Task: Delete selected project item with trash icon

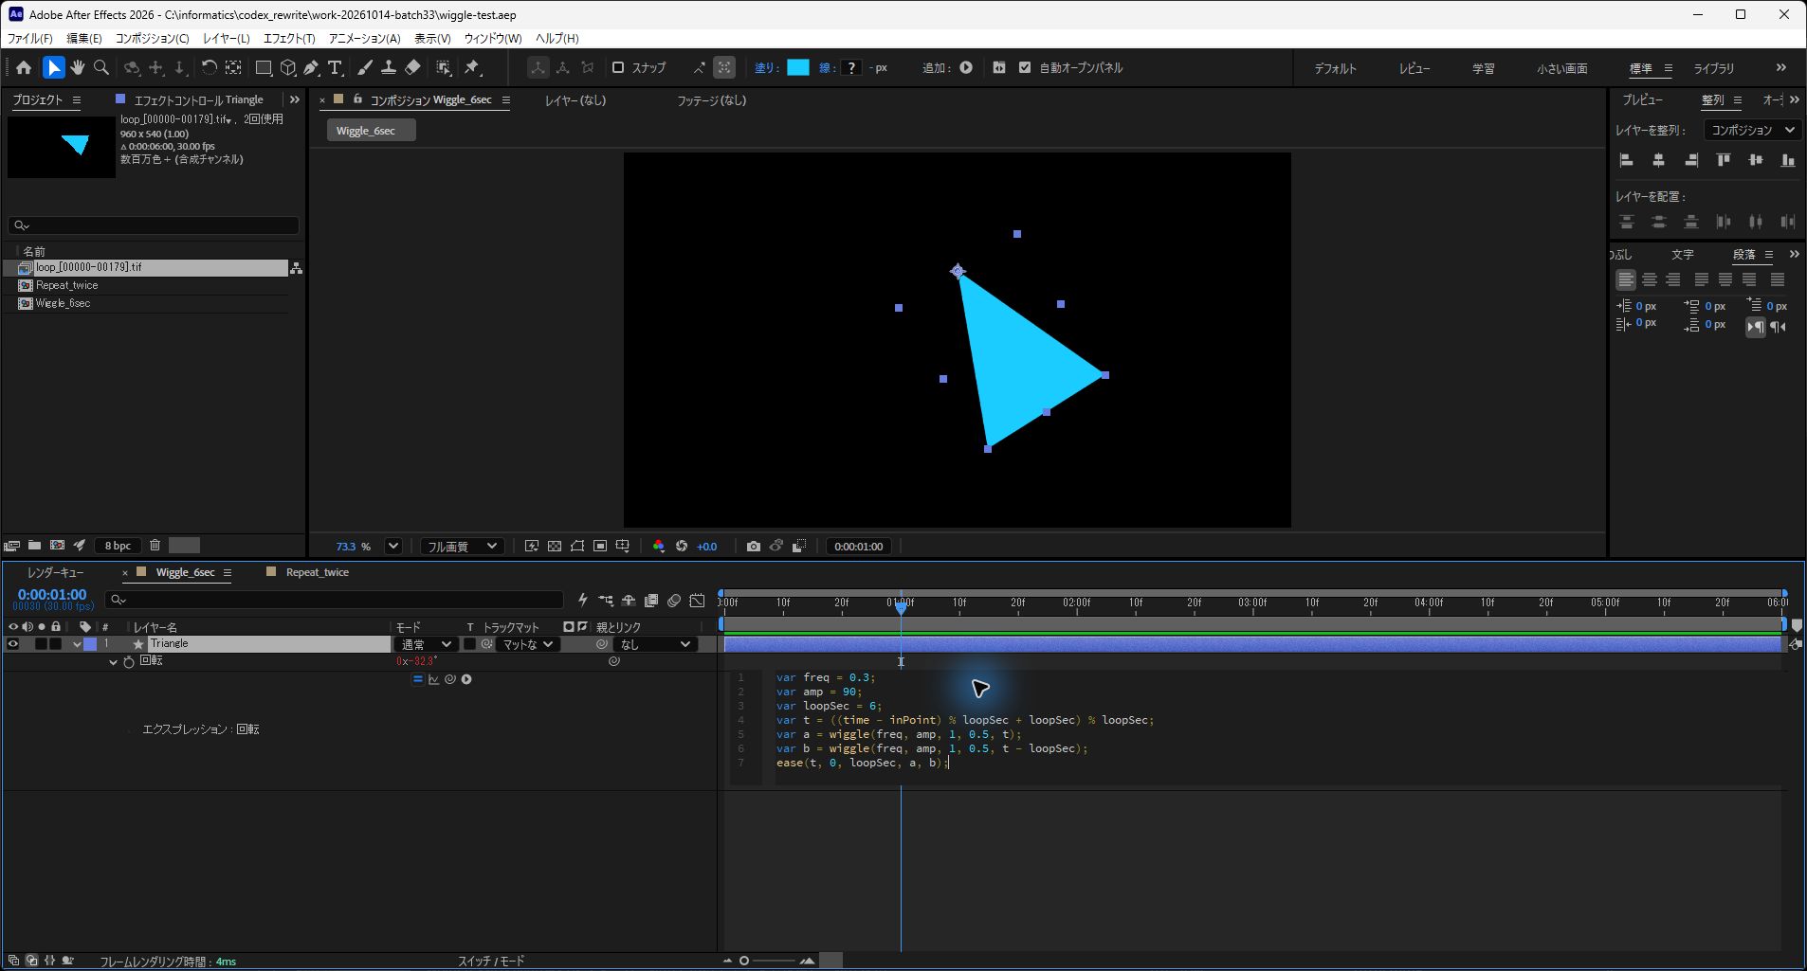Action: (x=155, y=546)
